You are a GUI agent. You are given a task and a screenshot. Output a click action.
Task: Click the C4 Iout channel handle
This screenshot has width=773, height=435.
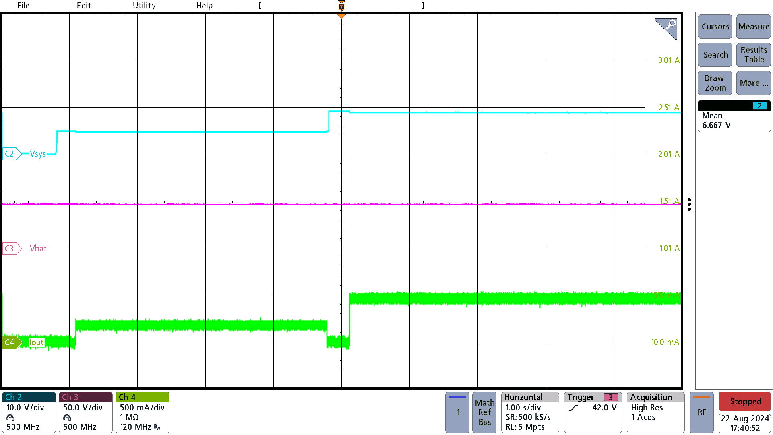click(12, 342)
